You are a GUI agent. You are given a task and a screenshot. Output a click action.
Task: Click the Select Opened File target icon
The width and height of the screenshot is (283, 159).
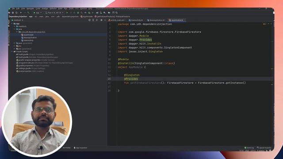click(89, 20)
